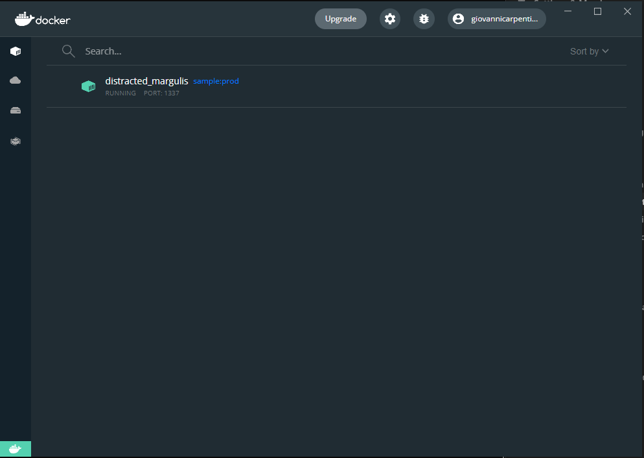Click the PORT: 1337 label
The image size is (644, 458).
pos(161,93)
